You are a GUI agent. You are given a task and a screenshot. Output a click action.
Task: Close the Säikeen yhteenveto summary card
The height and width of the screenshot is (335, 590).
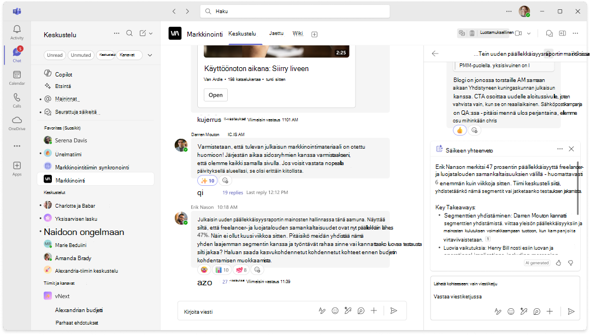tap(571, 149)
